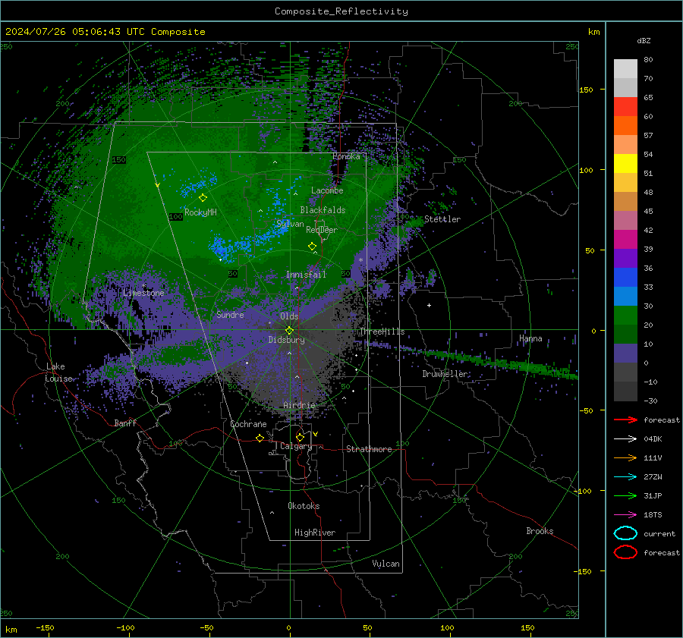Click the 100 tick on right axis
This screenshot has height=638, width=683.
586,170
